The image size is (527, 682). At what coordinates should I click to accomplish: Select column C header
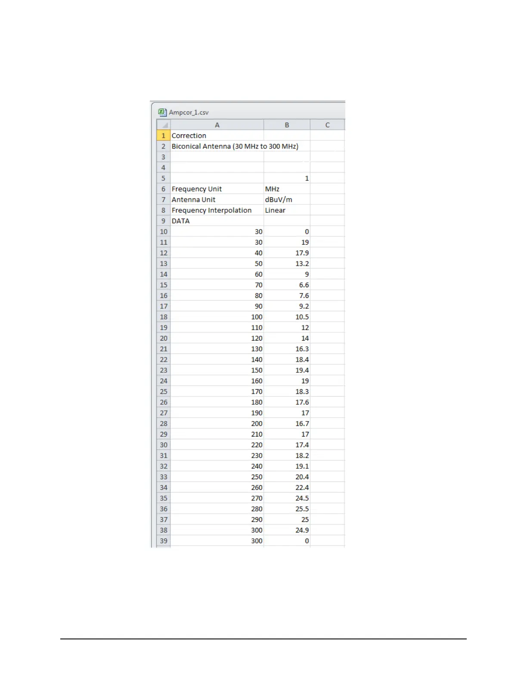click(x=327, y=125)
